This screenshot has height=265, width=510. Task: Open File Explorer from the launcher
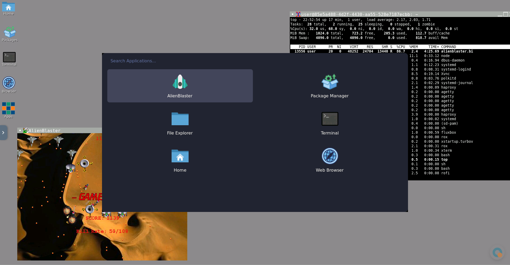[x=180, y=123]
